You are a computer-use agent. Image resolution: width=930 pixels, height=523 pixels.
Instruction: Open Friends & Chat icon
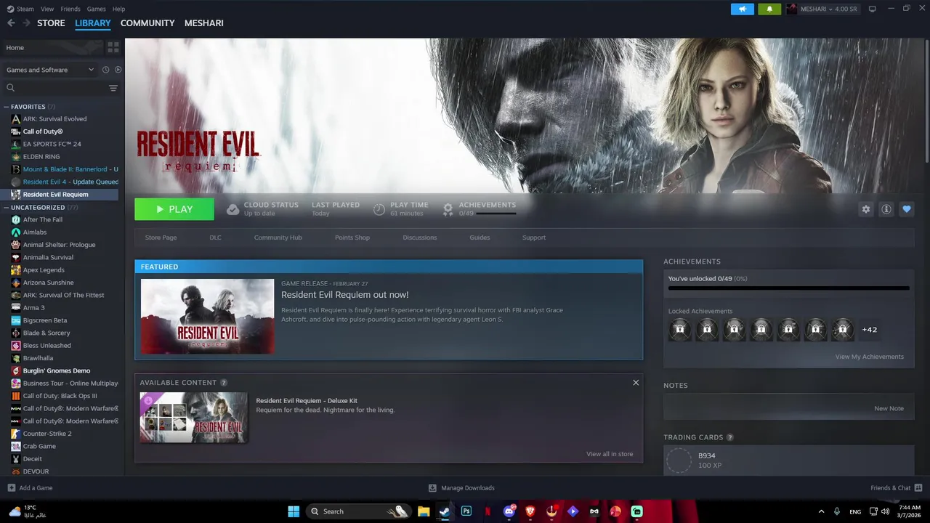(x=918, y=488)
